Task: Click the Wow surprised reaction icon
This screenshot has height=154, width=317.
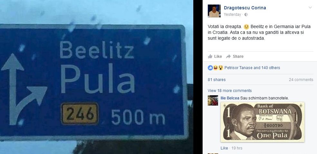Action: pos(221,68)
